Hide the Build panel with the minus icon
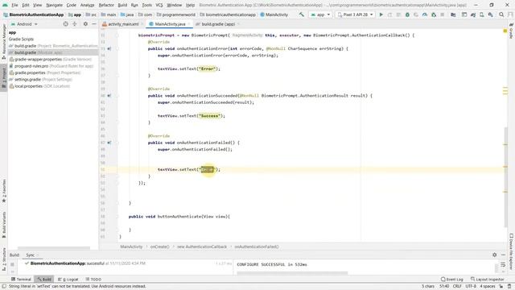Screen dimensions: 515x290 point(503,255)
